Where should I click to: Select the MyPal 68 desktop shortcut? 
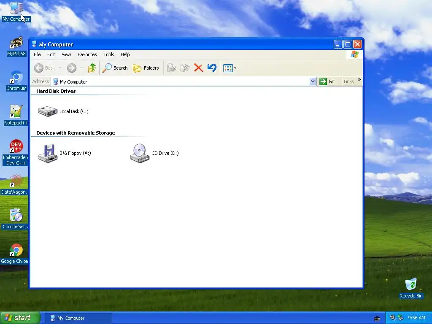[x=16, y=46]
